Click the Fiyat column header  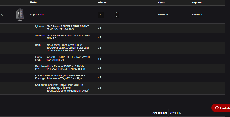pyautogui.click(x=161, y=3)
